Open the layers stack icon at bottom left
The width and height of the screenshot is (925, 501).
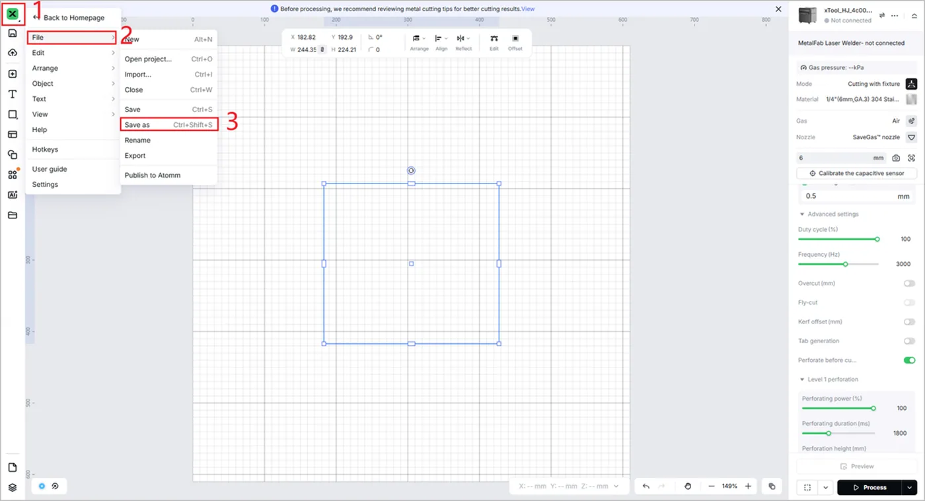click(x=12, y=488)
